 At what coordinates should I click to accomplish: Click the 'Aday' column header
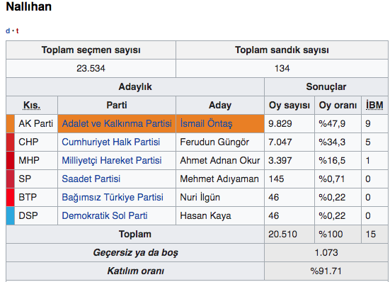pos(220,106)
